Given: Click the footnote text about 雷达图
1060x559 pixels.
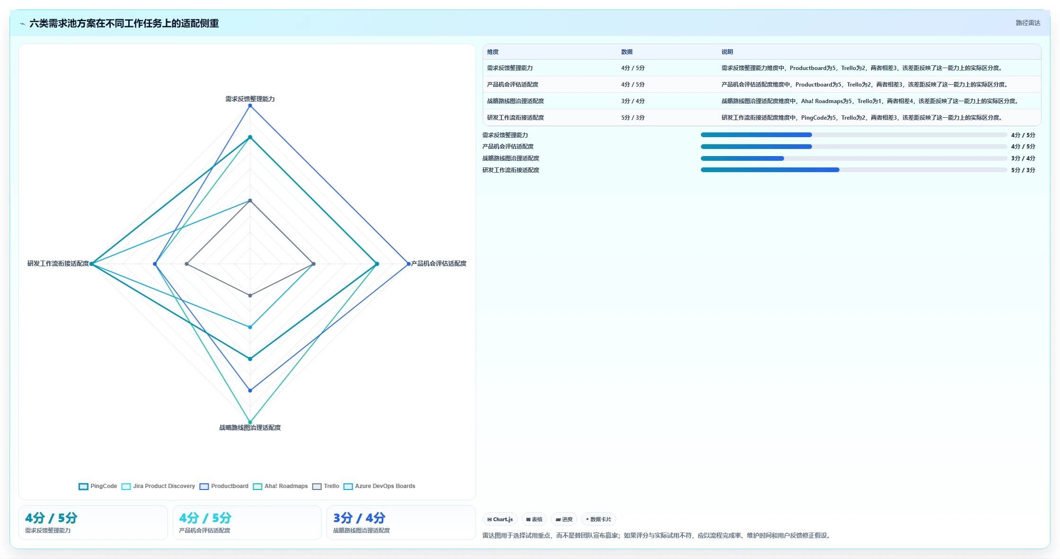Looking at the screenshot, I should click(x=657, y=535).
